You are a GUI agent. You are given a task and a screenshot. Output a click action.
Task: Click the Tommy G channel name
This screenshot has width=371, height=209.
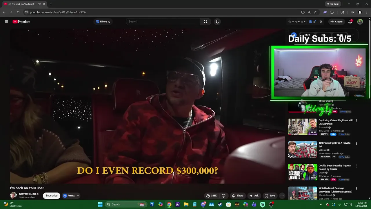[x=323, y=127]
